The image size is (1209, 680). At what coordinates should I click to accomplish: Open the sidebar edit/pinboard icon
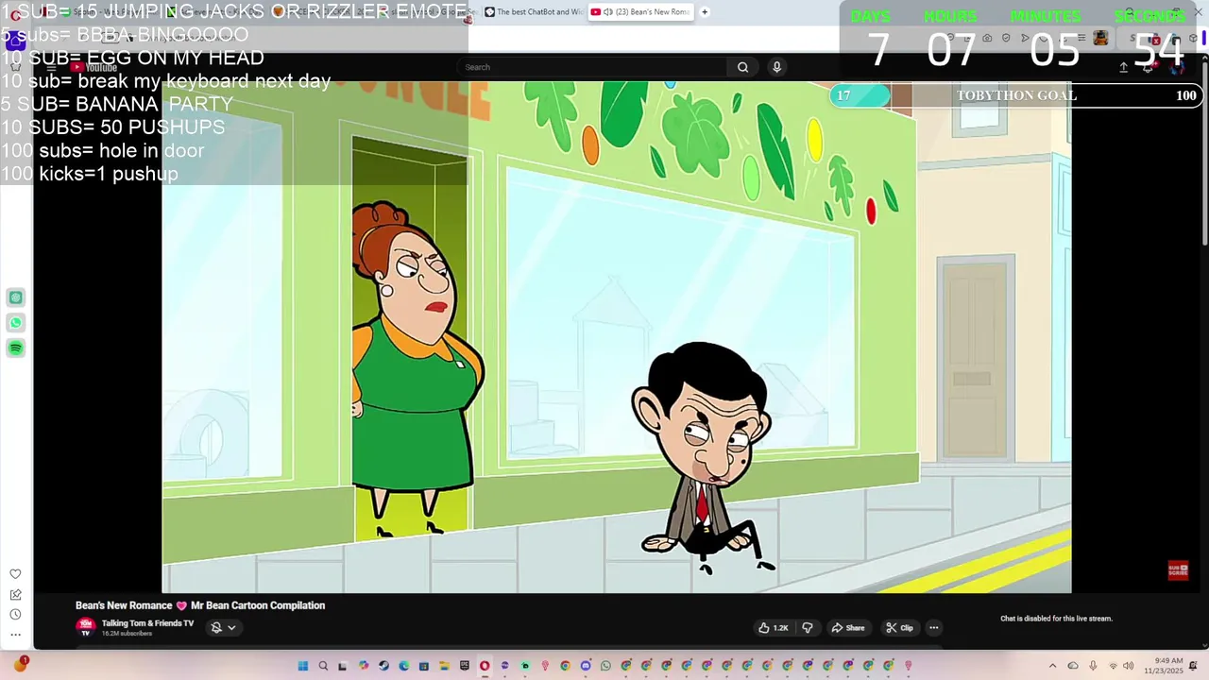click(x=15, y=595)
